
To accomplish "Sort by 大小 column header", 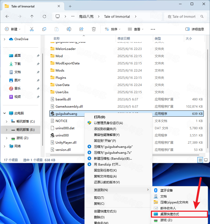I will coord(189,38).
